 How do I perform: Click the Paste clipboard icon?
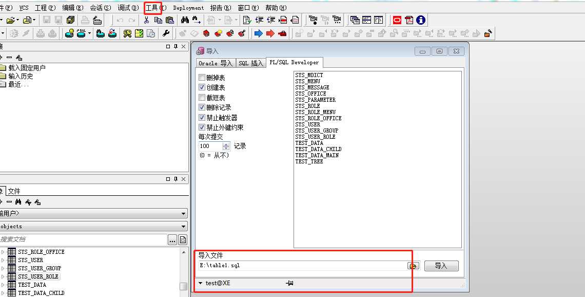170,20
